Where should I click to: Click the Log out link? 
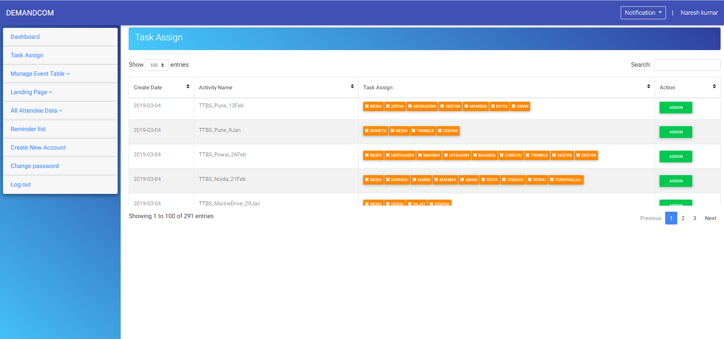click(21, 185)
